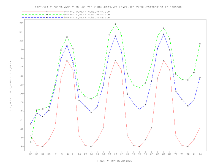Click the chart title line starting with STAT=VL1L2
218x168 pixels.
point(108,7)
